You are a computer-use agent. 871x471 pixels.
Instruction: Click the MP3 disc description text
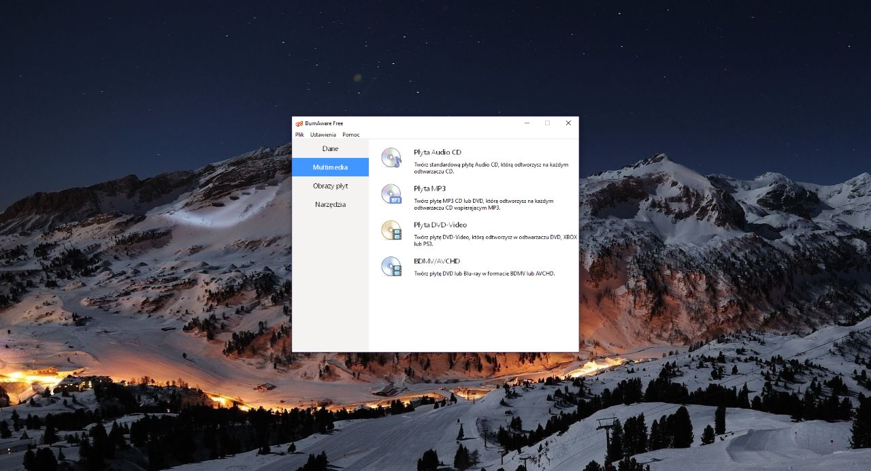pos(484,204)
